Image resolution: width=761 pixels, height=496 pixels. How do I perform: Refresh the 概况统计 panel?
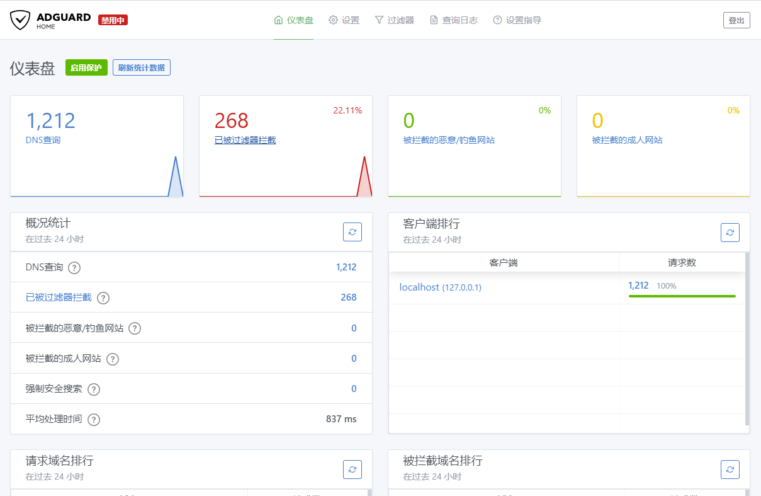352,232
